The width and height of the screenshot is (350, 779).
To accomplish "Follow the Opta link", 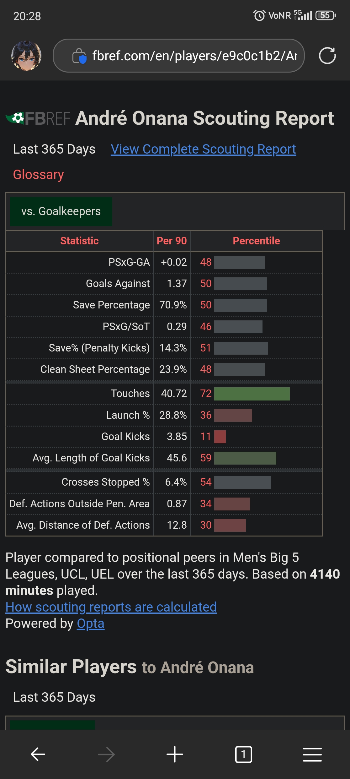I will coord(91,624).
